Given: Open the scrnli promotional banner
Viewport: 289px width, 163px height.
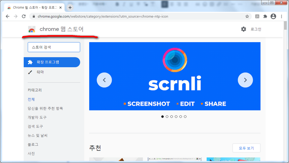Looking at the screenshot, I should [x=175, y=76].
